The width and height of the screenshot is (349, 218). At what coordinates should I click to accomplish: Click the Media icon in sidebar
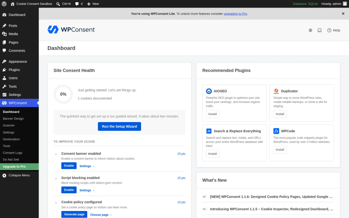pos(4,34)
